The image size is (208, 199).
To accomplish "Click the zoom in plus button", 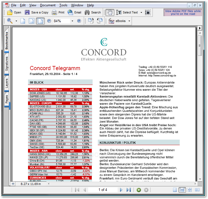I will tap(79, 21).
